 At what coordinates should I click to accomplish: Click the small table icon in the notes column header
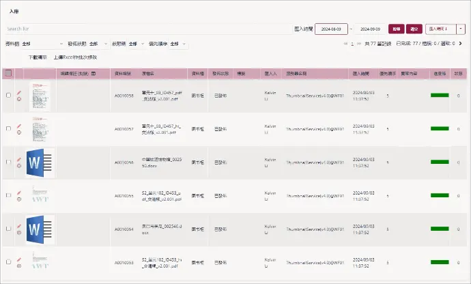[x=93, y=73]
